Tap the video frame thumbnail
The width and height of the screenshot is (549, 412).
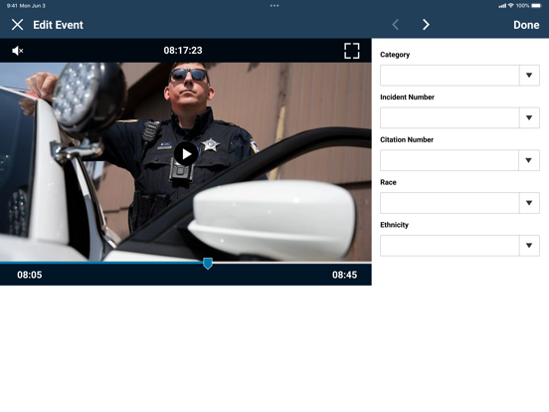click(186, 162)
